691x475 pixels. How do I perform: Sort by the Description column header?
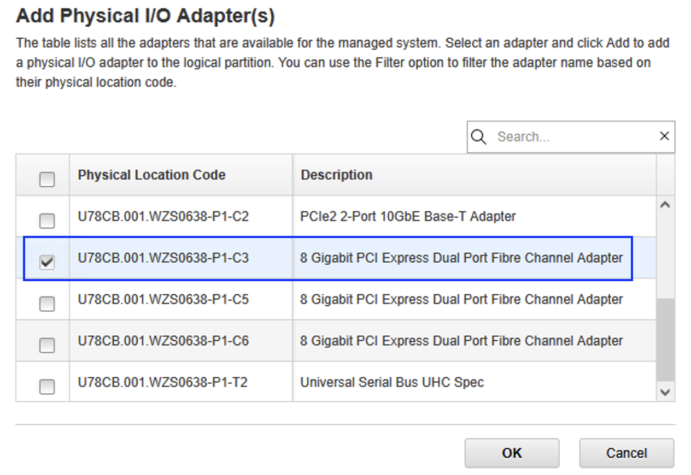(x=336, y=175)
